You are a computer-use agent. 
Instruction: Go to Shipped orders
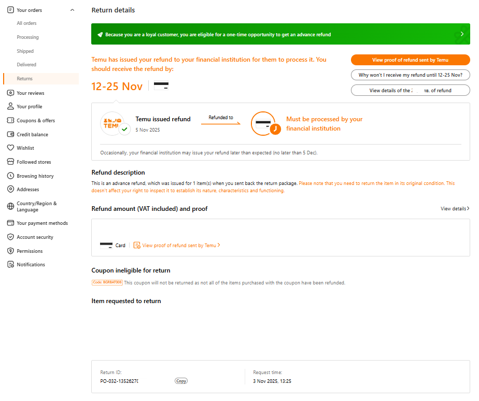pos(25,51)
